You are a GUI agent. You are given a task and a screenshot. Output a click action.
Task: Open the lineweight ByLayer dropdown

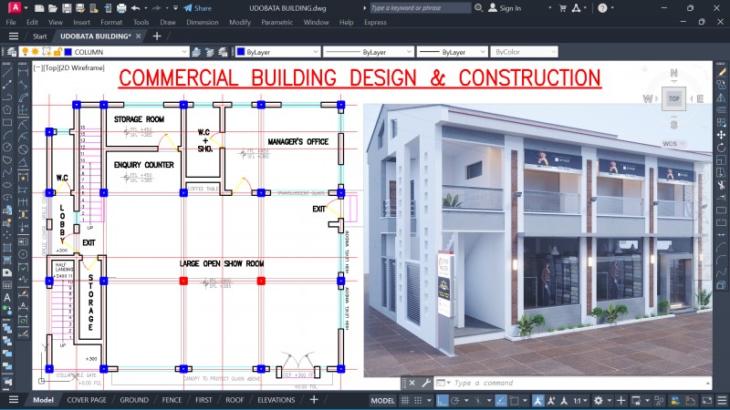[x=483, y=52]
